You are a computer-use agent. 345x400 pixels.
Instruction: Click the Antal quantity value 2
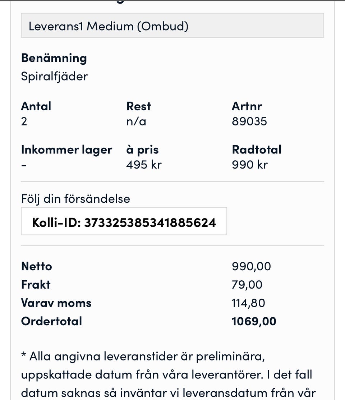[24, 121]
